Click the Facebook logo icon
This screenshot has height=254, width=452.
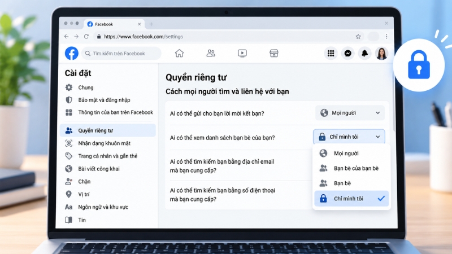[72, 53]
